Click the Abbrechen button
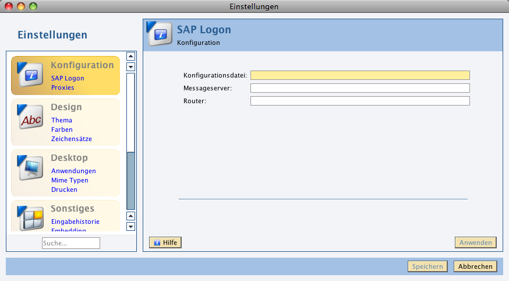The image size is (509, 281). point(475,266)
